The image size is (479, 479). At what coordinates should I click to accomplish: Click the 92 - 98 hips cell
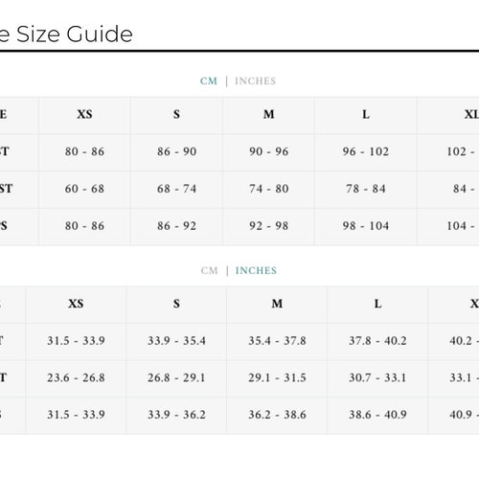269,226
